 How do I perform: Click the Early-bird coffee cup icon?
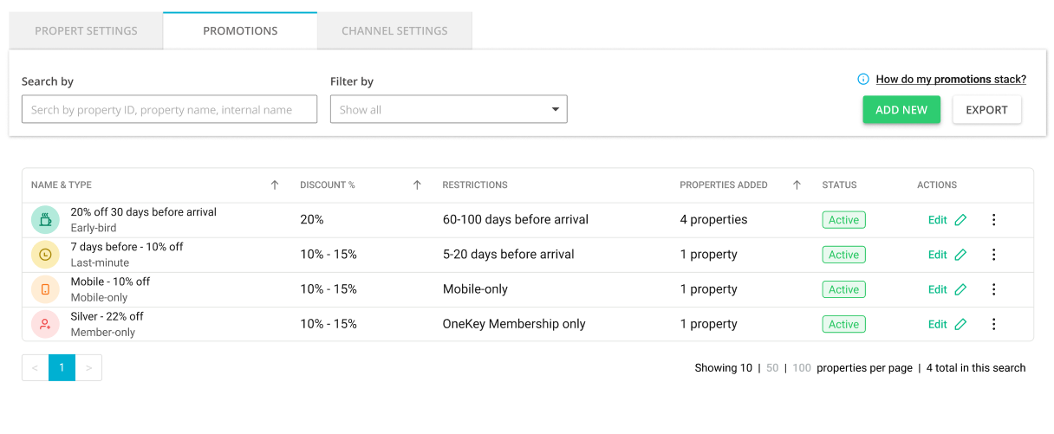coord(45,220)
